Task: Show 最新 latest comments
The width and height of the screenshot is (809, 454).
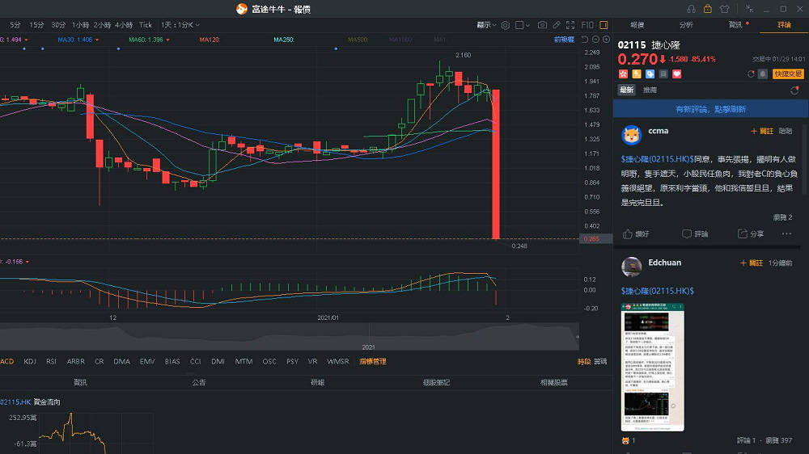Action: [x=627, y=90]
